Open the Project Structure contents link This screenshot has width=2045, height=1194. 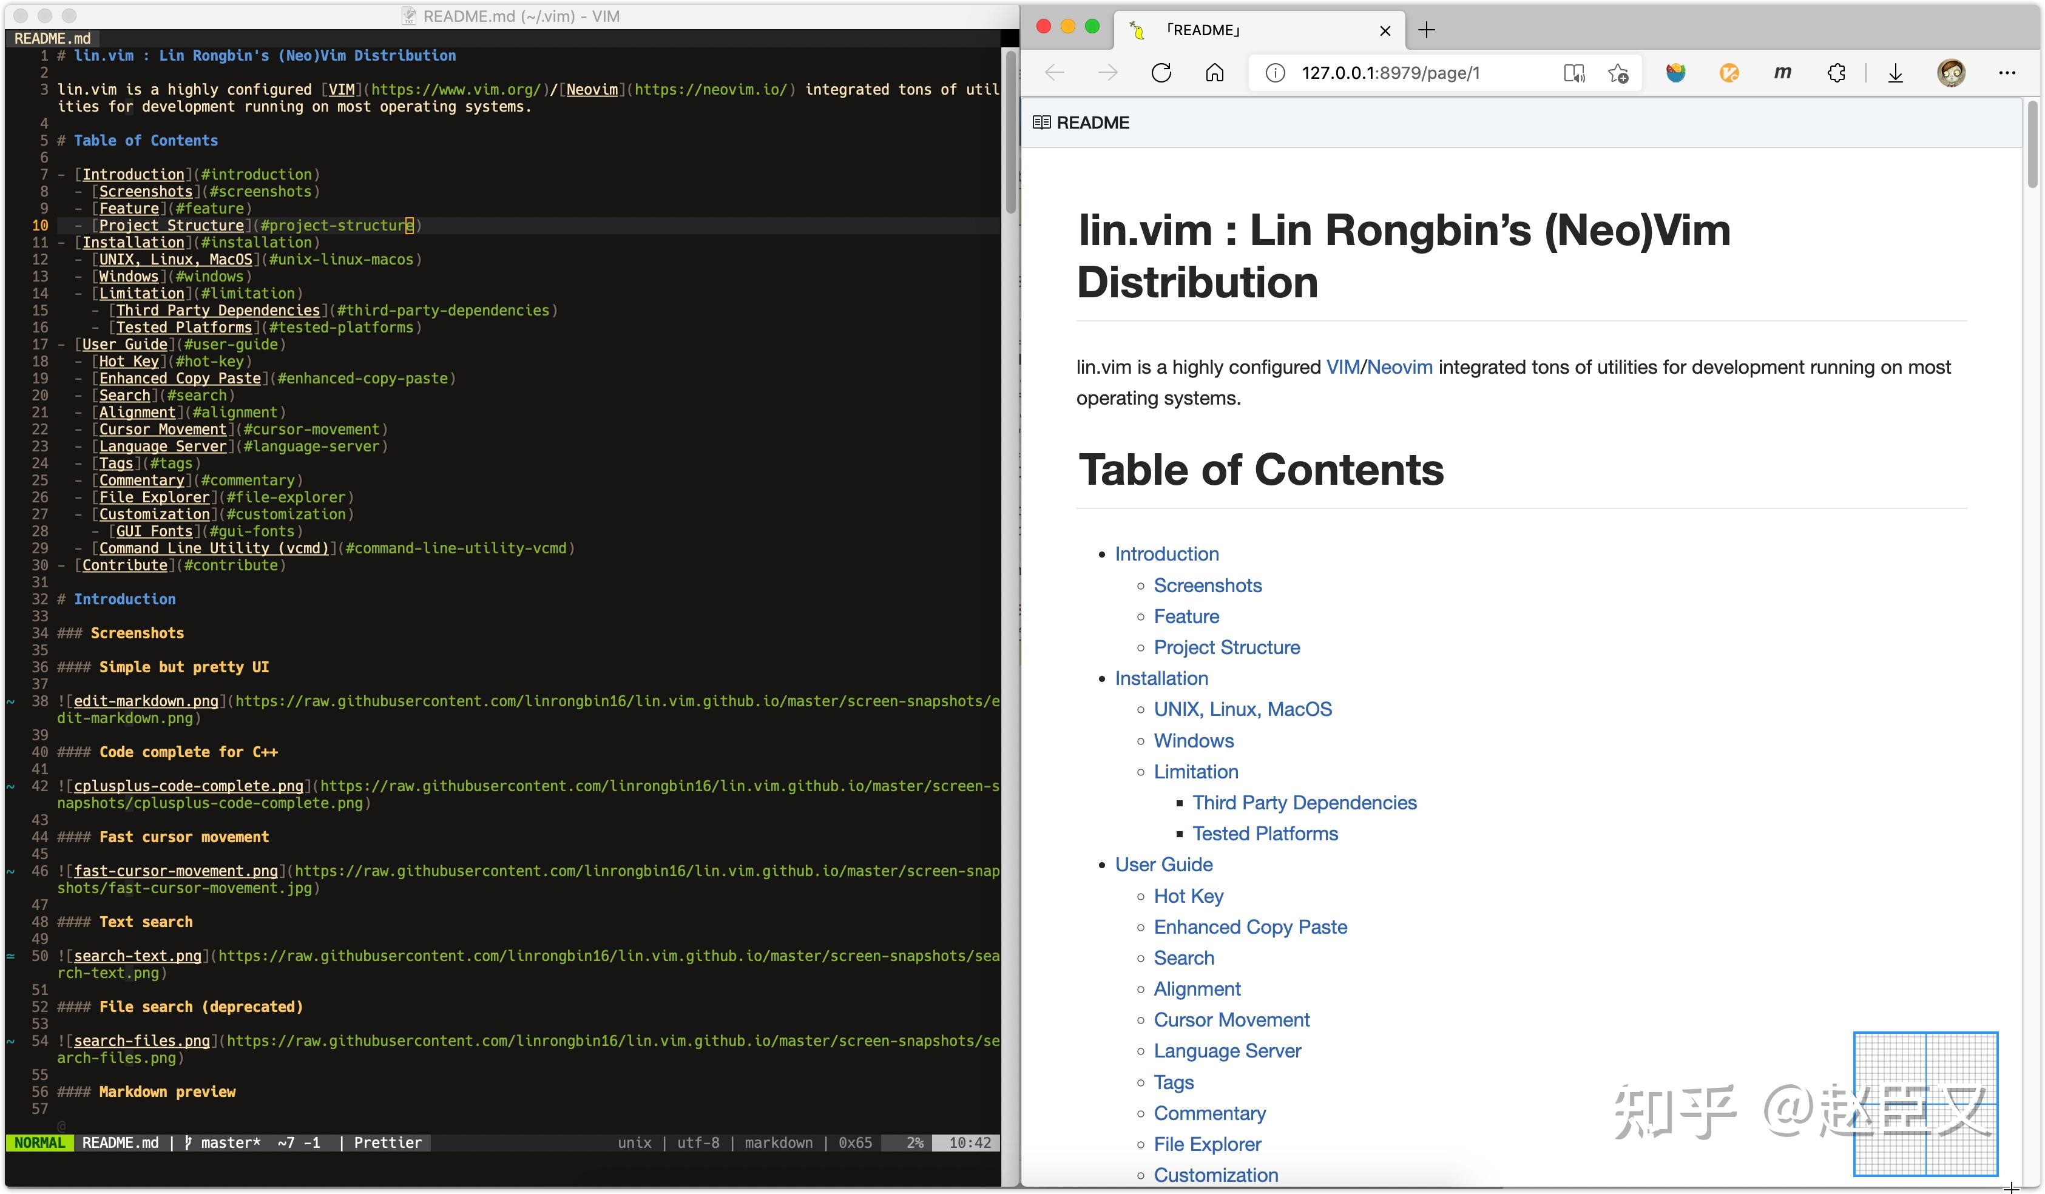click(x=1226, y=647)
